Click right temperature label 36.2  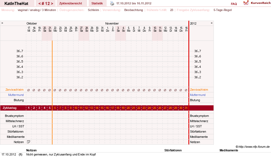pos(198,77)
